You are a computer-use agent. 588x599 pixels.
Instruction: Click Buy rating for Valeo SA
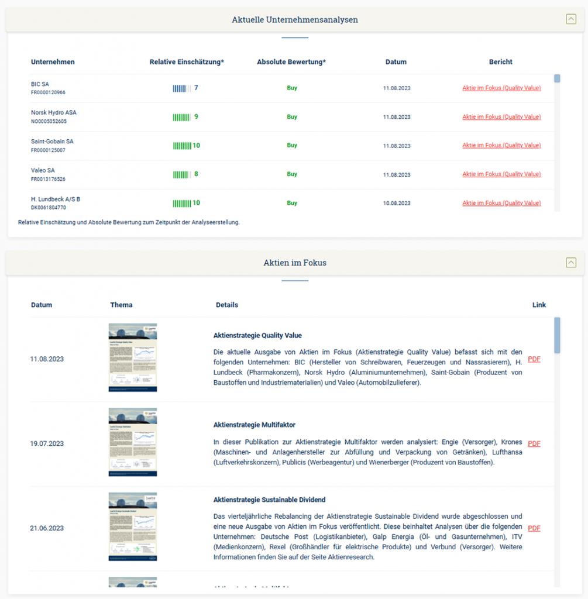pyautogui.click(x=292, y=174)
